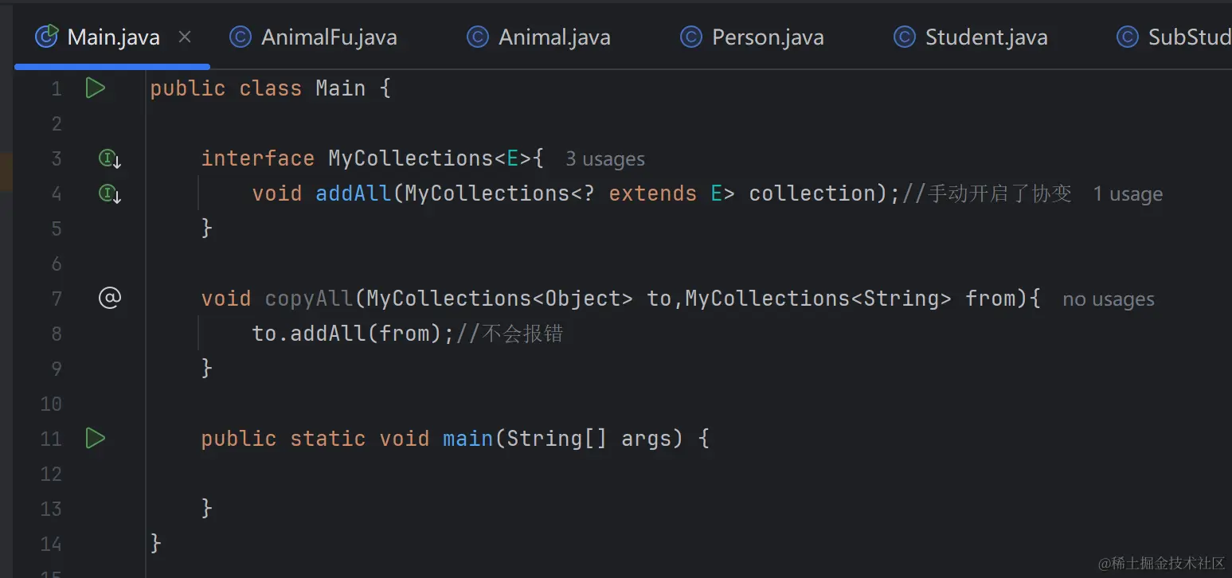
Task: Click the @ gutter icon for copyAll
Action: coord(109,298)
